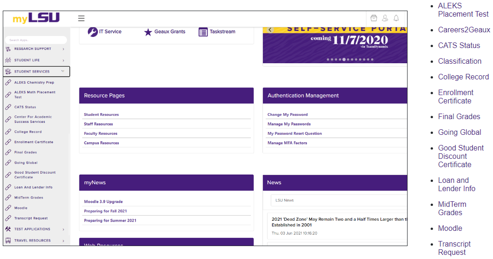Open Preparing for Summer 2021 link
The width and height of the screenshot is (493, 259).
click(110, 221)
